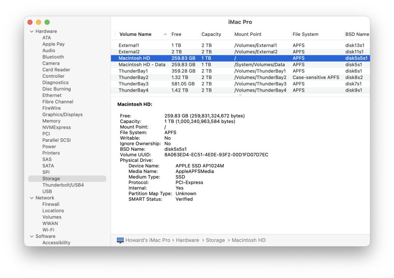Collapse the Software section chevron

31,237
